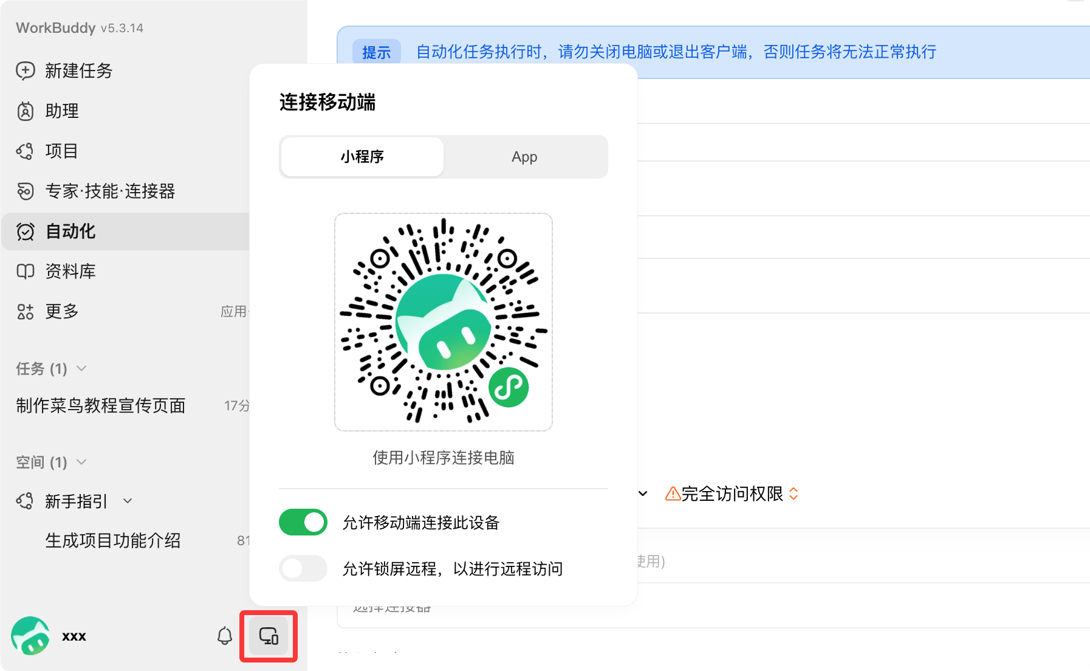1090x671 pixels.
Task: Select the 项目 sidebar icon
Action: click(x=26, y=151)
